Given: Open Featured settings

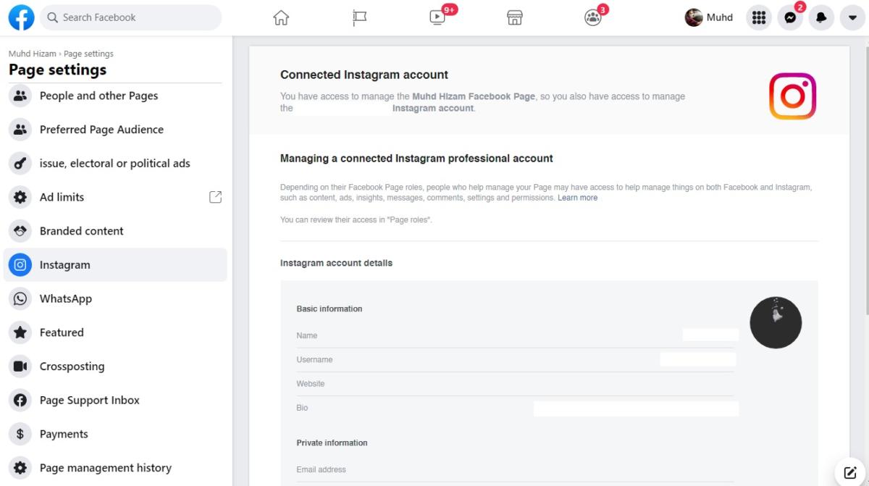Looking at the screenshot, I should [116, 332].
